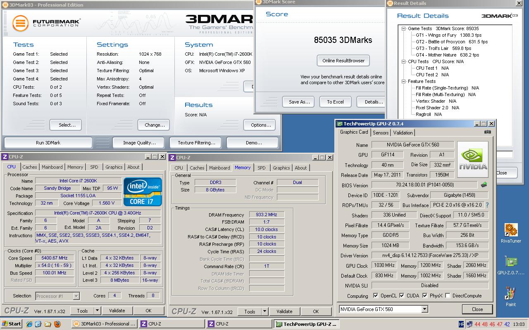529x330 pixels.
Task: Click the Run 3DMark button
Action: 48,143
